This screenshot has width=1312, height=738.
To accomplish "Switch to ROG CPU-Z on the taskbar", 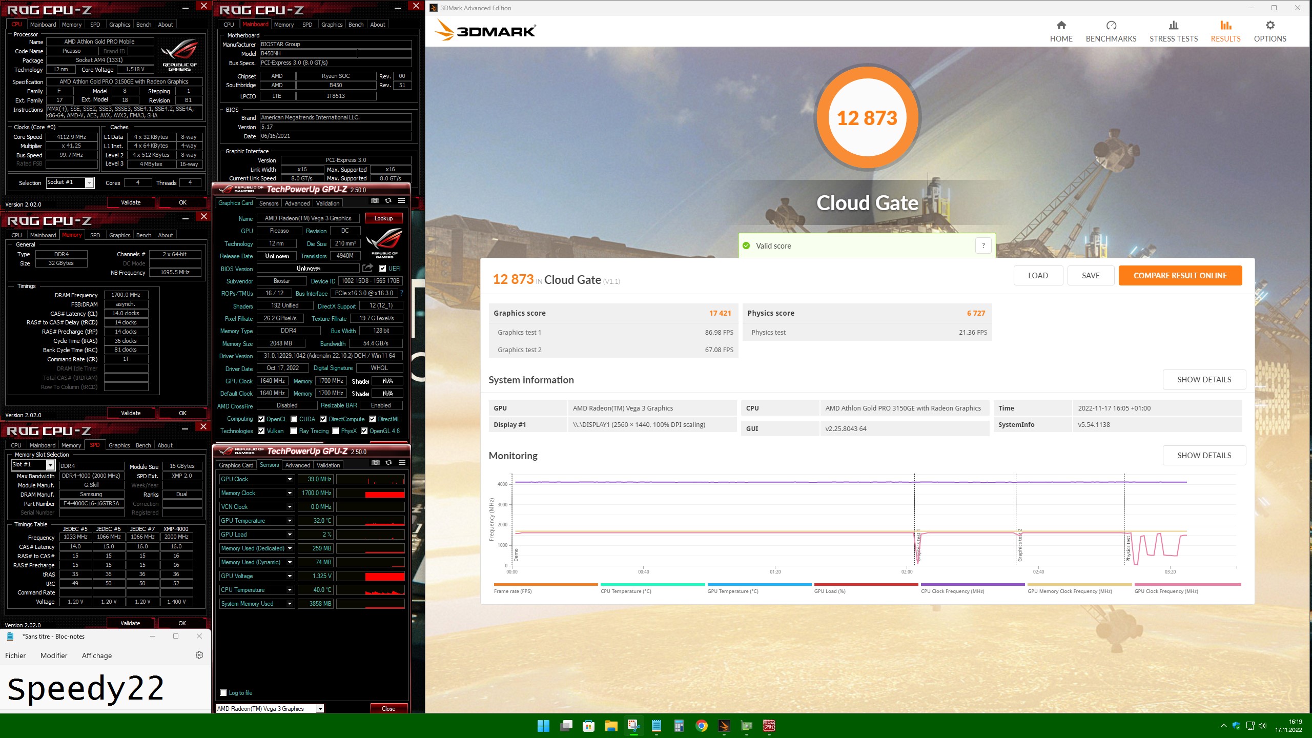I will tap(769, 726).
